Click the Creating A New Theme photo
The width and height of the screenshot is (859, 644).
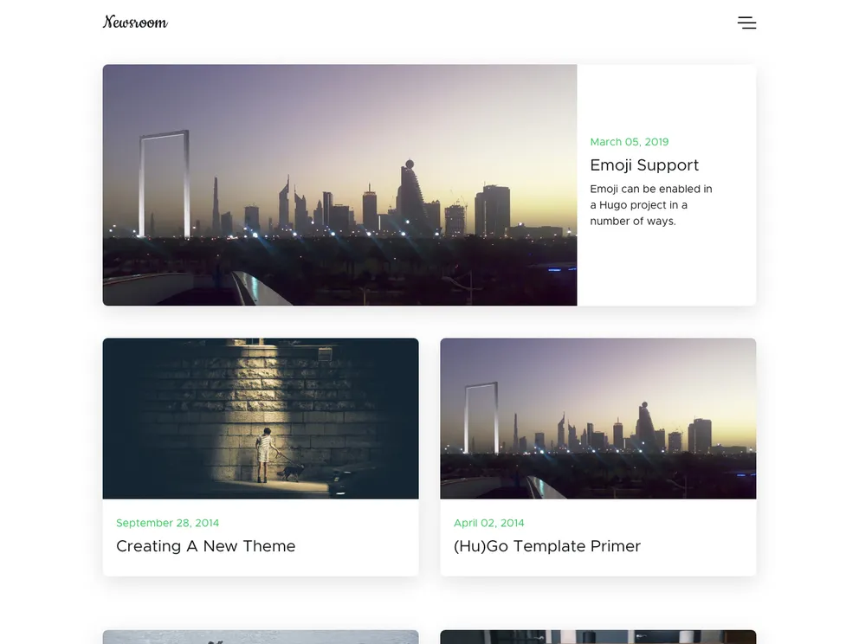[x=261, y=418]
